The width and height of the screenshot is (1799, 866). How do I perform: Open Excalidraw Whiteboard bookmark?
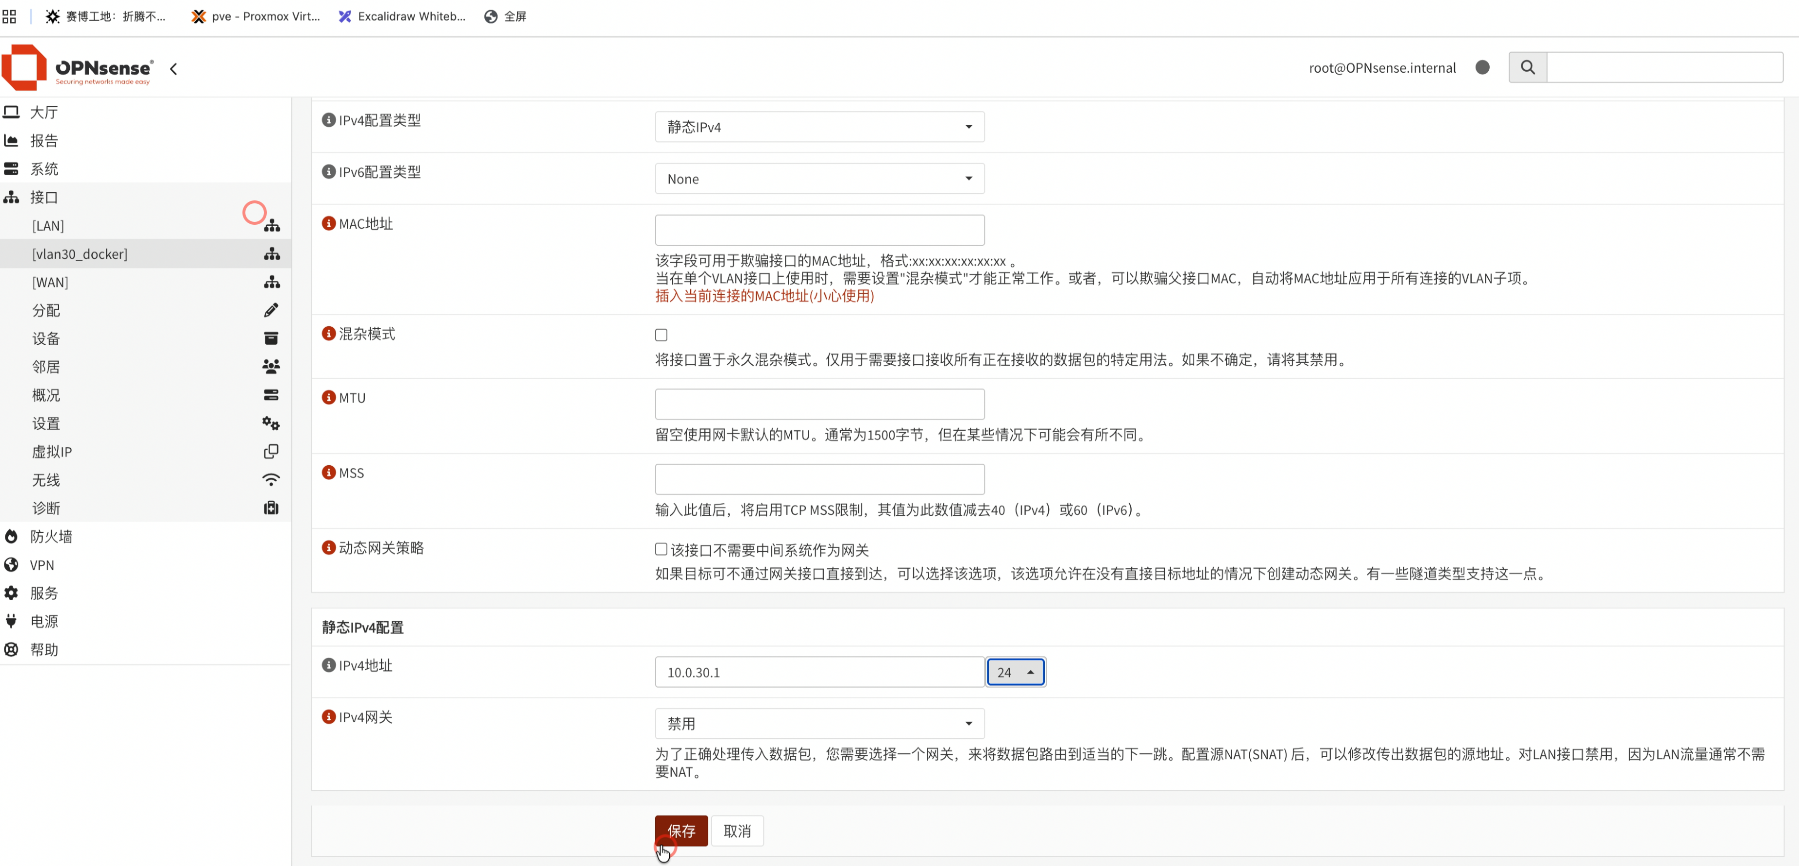[402, 16]
